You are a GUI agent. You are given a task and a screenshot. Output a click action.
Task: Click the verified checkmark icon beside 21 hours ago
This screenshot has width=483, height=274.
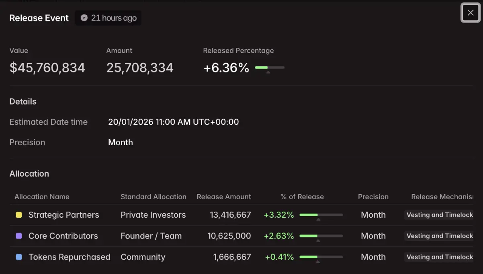pyautogui.click(x=84, y=18)
